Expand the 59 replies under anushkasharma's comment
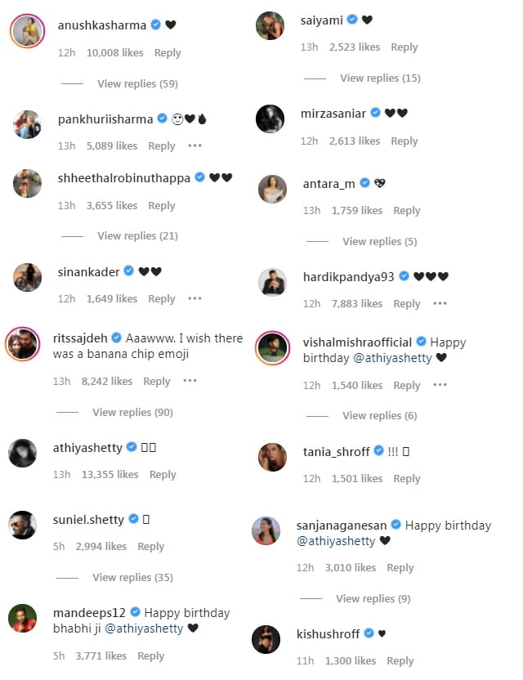This screenshot has height=680, width=523. point(137,83)
